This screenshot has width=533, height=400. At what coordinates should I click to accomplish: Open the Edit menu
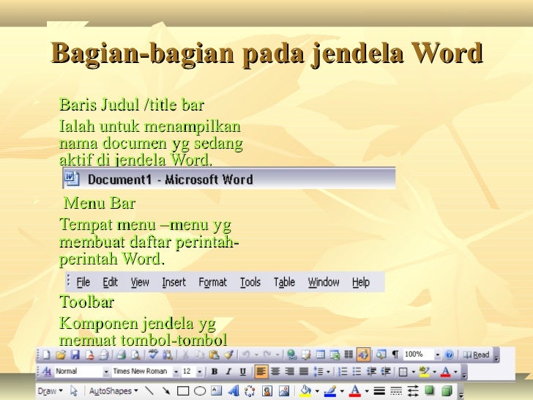click(110, 282)
